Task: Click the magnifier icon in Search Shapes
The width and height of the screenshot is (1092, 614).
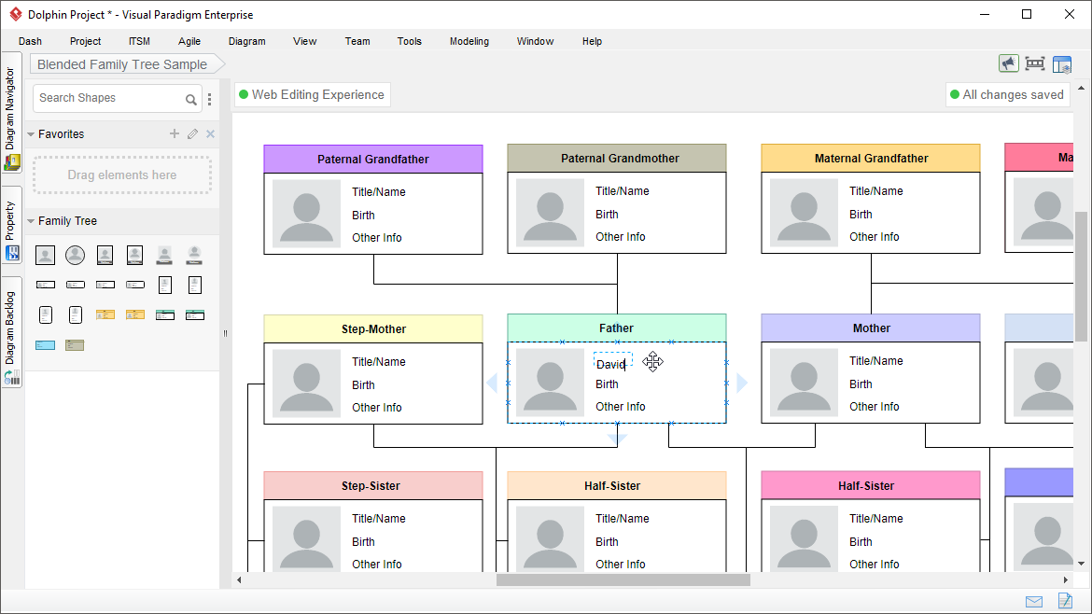Action: 191,98
